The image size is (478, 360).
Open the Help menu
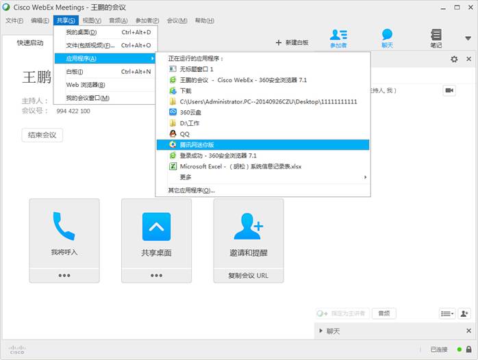[x=205, y=21]
